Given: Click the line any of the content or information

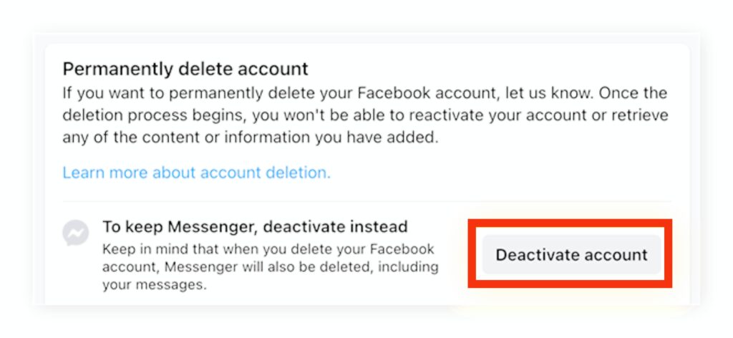Looking at the screenshot, I should pyautogui.click(x=251, y=138).
